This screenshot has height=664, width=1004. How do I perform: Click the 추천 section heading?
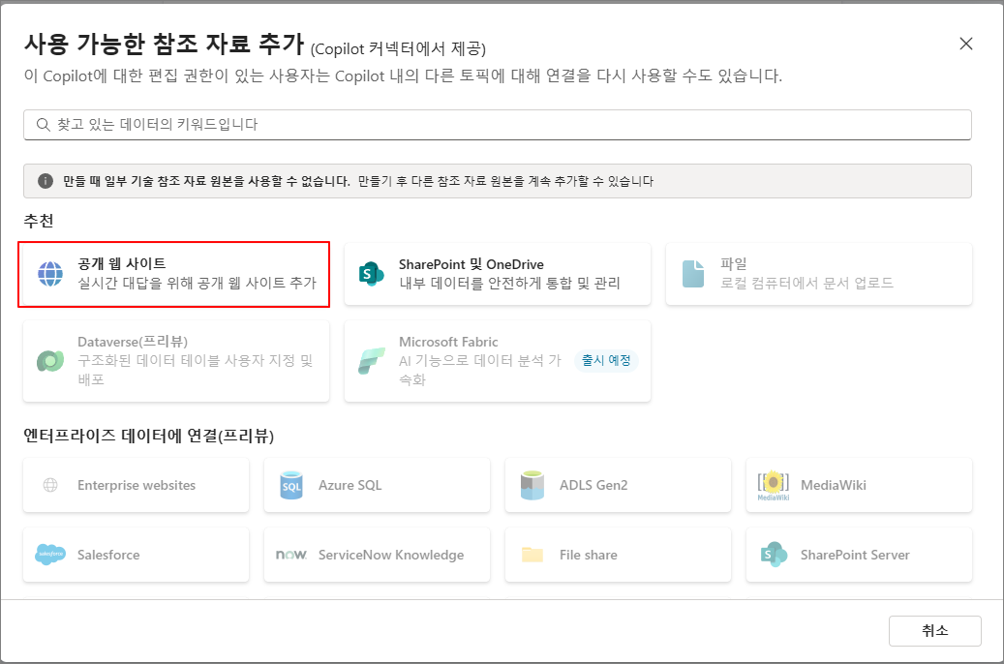39,221
